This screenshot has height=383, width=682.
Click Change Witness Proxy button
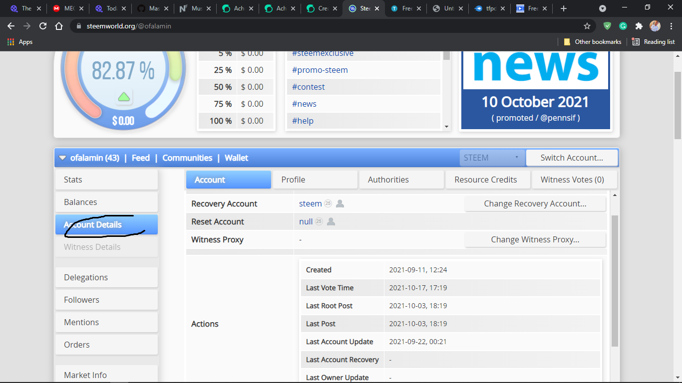point(535,239)
